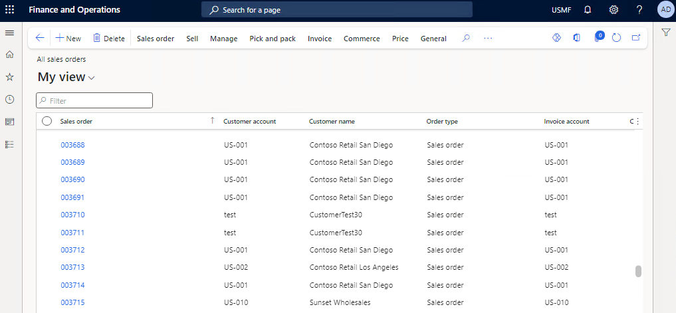The image size is (676, 313).
Task: Select the Sunset Wholesales customer name cell
Action: coord(340,302)
